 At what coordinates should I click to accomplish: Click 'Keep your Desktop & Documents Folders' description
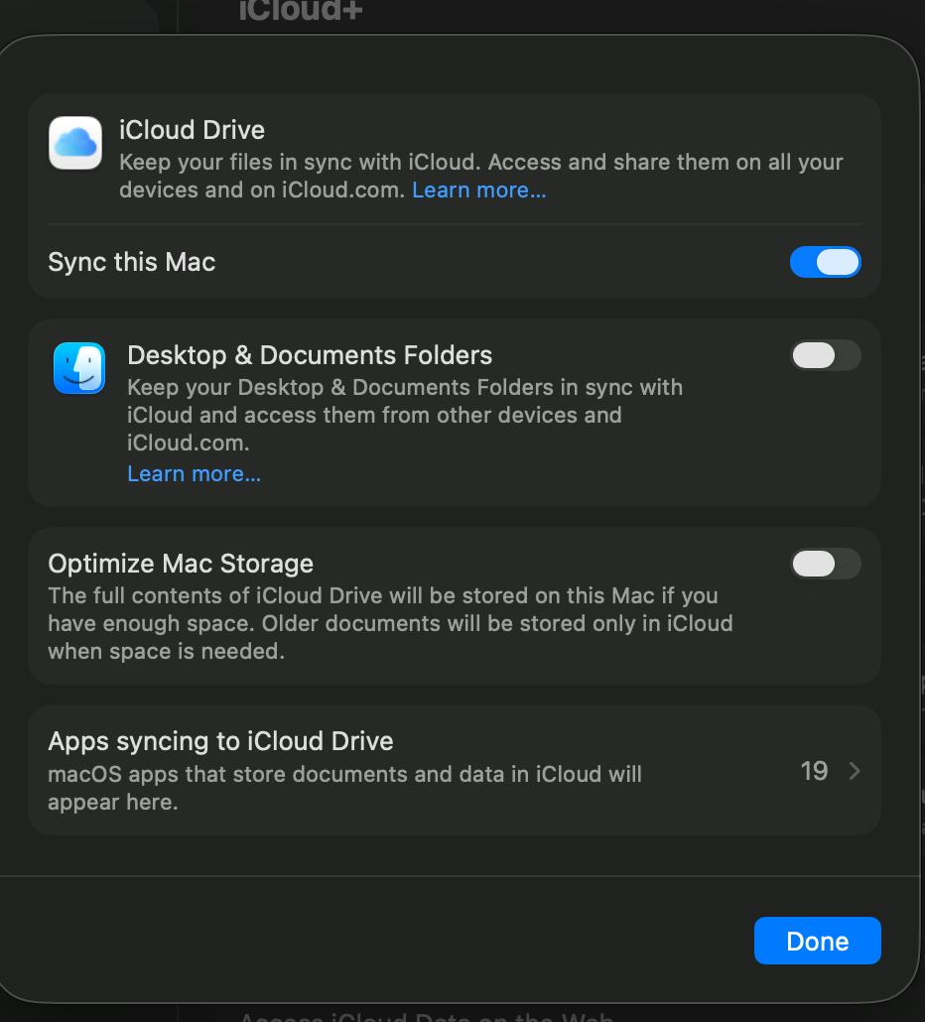(405, 415)
